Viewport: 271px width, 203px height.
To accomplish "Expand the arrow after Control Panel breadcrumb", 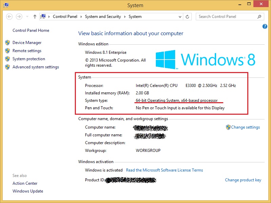I will tap(81, 17).
